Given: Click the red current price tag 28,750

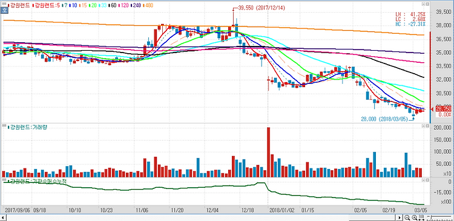Looking at the screenshot, I should coord(444,109).
